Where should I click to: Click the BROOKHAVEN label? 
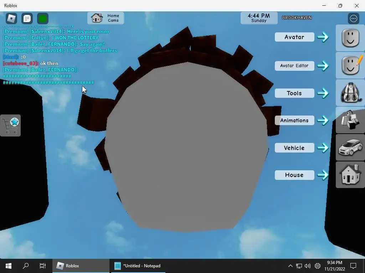coord(297,18)
